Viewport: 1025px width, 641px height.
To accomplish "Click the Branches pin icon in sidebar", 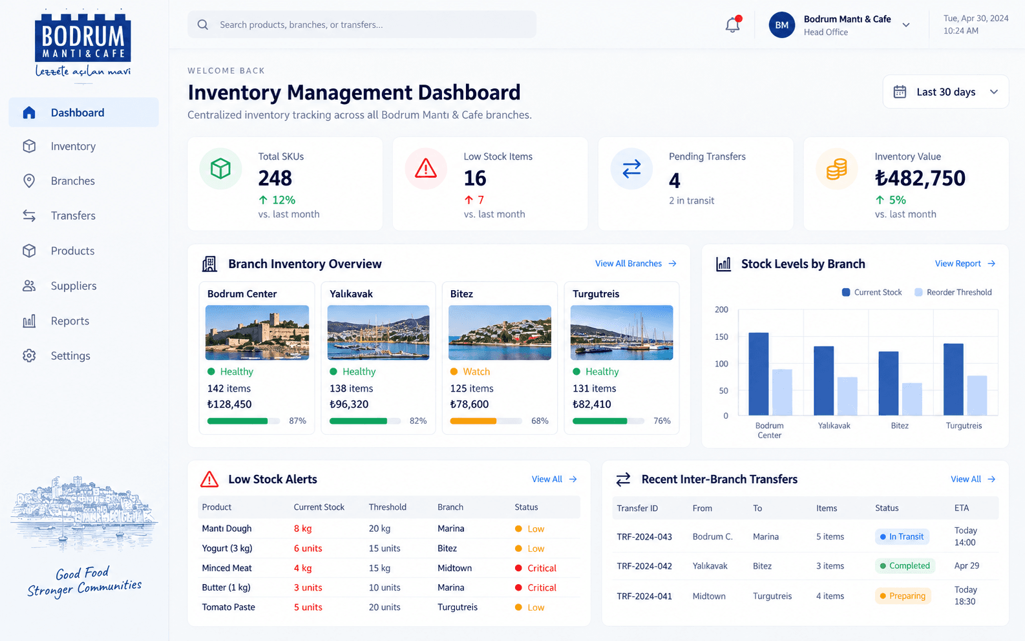I will 29,181.
